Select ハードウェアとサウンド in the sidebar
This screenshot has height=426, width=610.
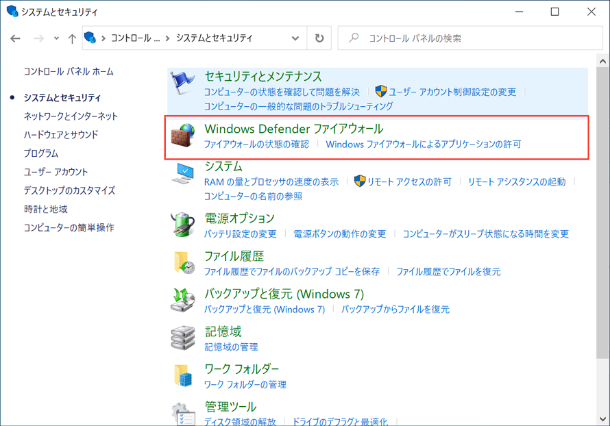point(61,135)
